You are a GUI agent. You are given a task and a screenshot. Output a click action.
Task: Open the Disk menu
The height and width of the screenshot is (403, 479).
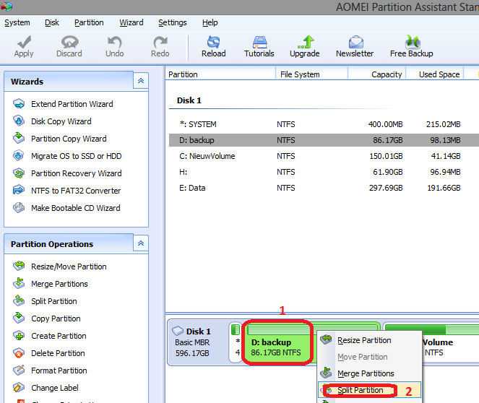tap(51, 22)
